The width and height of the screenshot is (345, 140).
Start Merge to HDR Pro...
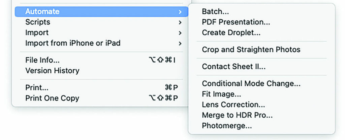[237, 115]
